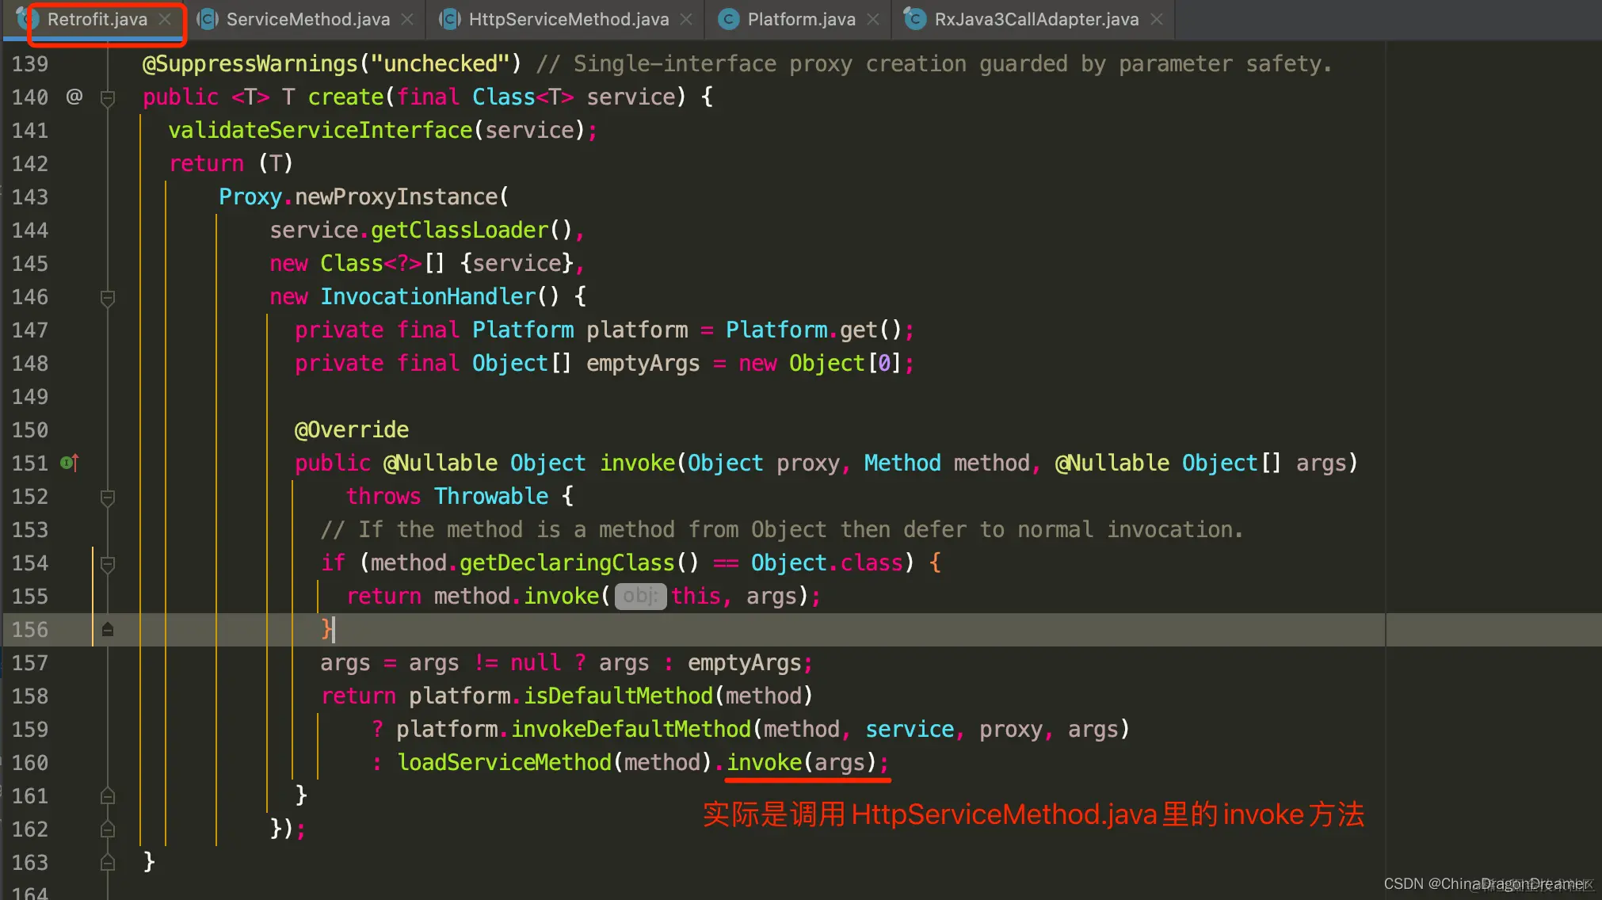Switch to the HttpServiceMethod.java tab

pos(568,19)
